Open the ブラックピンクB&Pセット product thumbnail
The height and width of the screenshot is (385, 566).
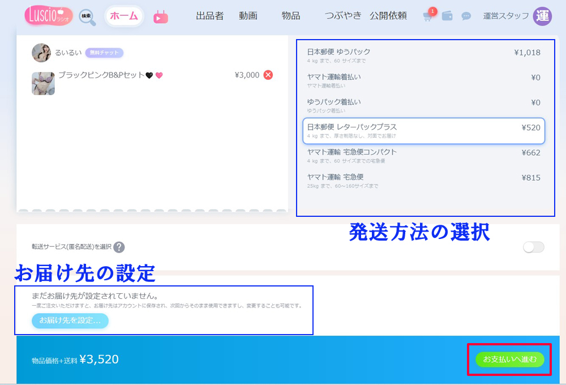43,83
